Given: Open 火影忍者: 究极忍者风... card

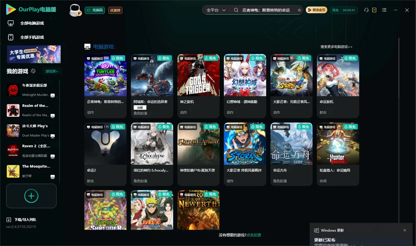Looking at the screenshot, I should 291,86.
